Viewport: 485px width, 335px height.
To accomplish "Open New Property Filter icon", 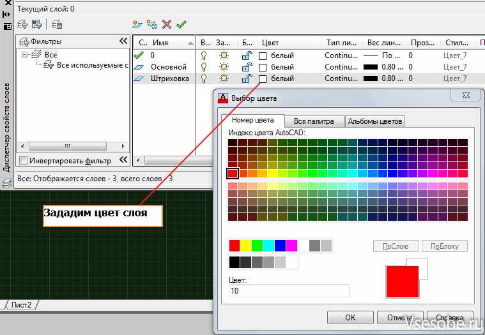I will (x=22, y=24).
